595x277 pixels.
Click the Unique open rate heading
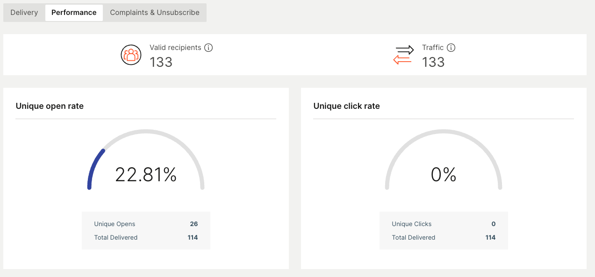tap(50, 106)
